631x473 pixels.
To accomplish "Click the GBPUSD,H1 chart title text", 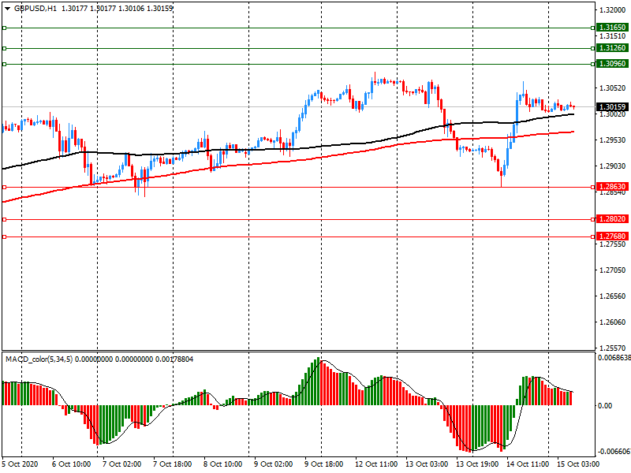I will pyautogui.click(x=35, y=9).
